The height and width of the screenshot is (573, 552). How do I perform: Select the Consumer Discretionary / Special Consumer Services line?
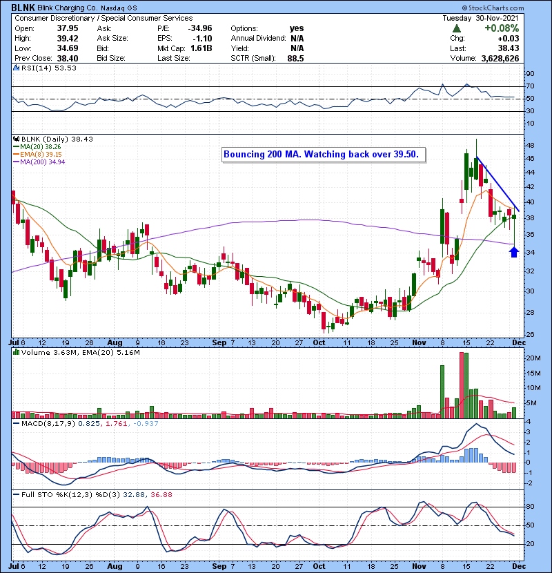(x=103, y=18)
